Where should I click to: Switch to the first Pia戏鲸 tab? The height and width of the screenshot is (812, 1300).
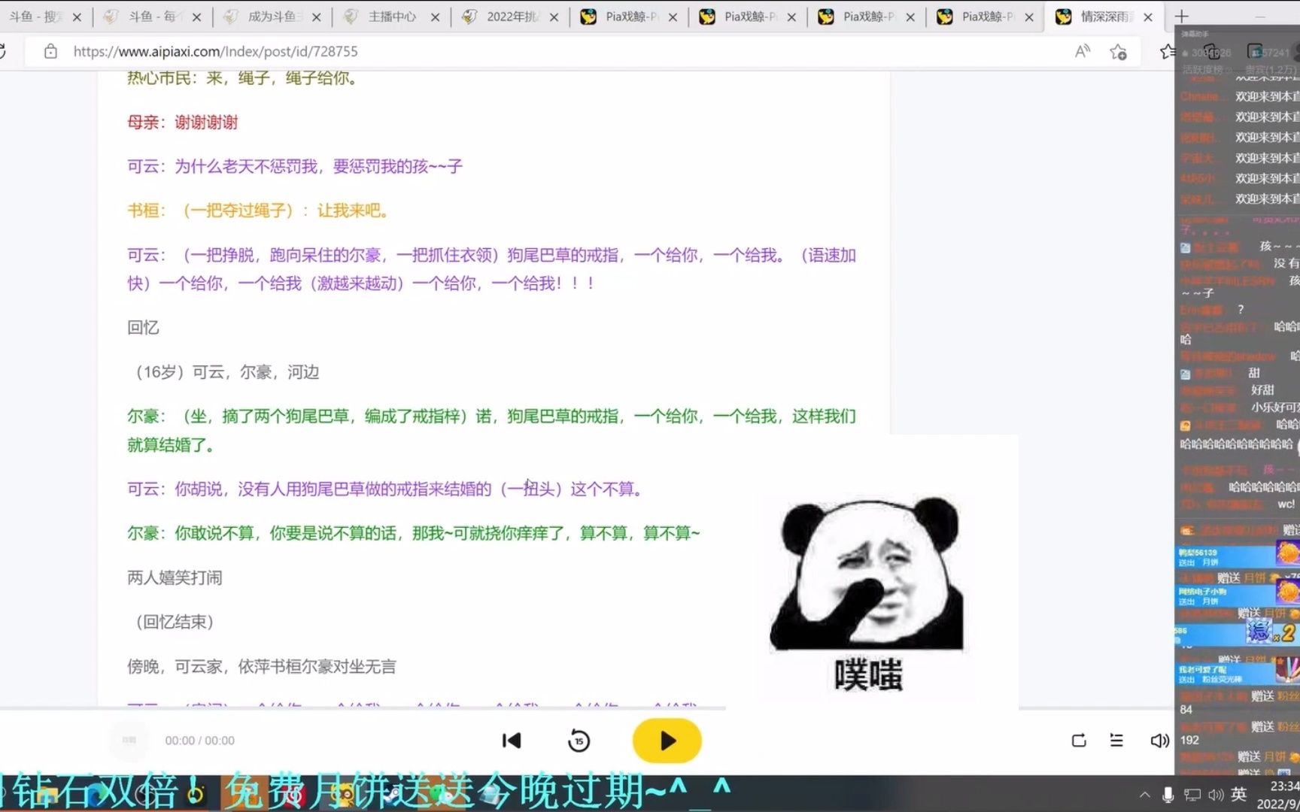point(630,17)
